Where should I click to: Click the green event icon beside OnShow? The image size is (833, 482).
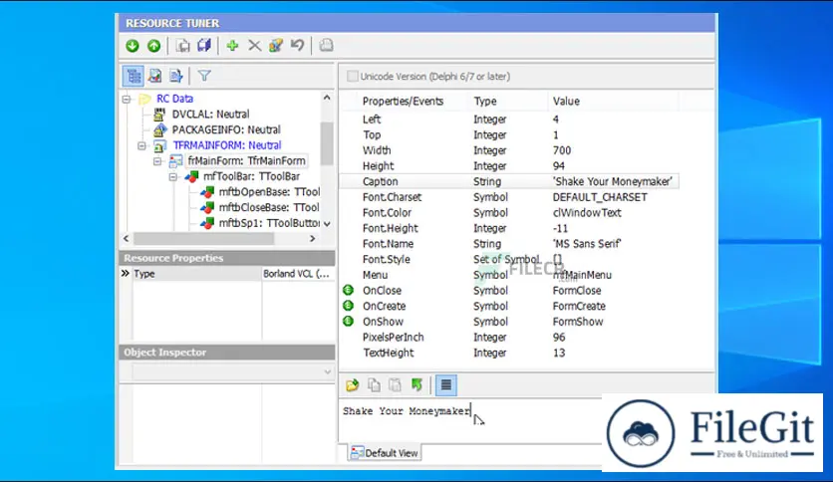click(348, 321)
